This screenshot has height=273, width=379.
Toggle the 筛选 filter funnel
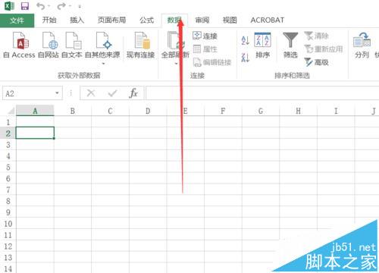point(290,45)
